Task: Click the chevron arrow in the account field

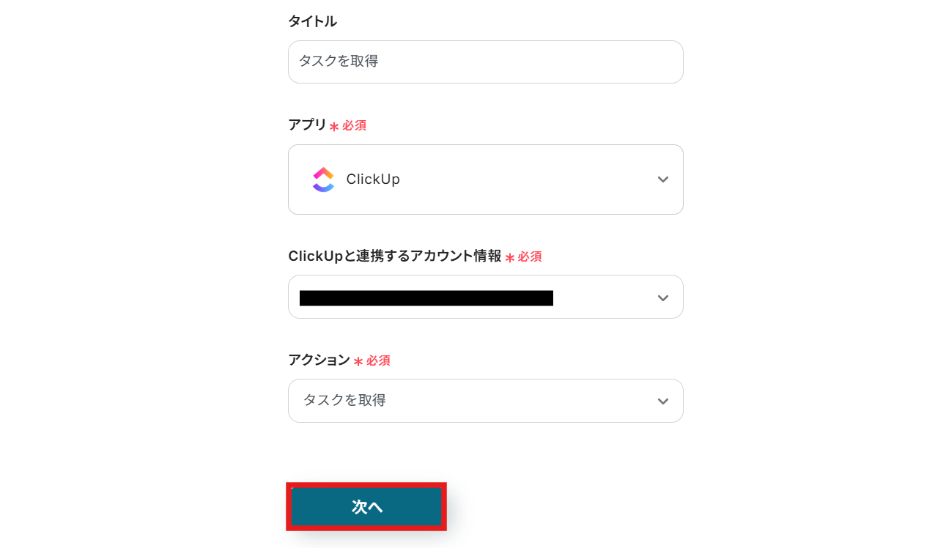Action: (662, 297)
